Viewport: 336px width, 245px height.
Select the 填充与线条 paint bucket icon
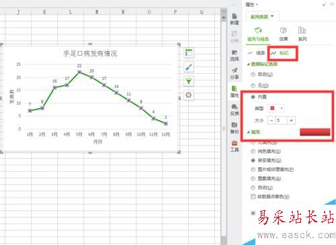coord(258,34)
